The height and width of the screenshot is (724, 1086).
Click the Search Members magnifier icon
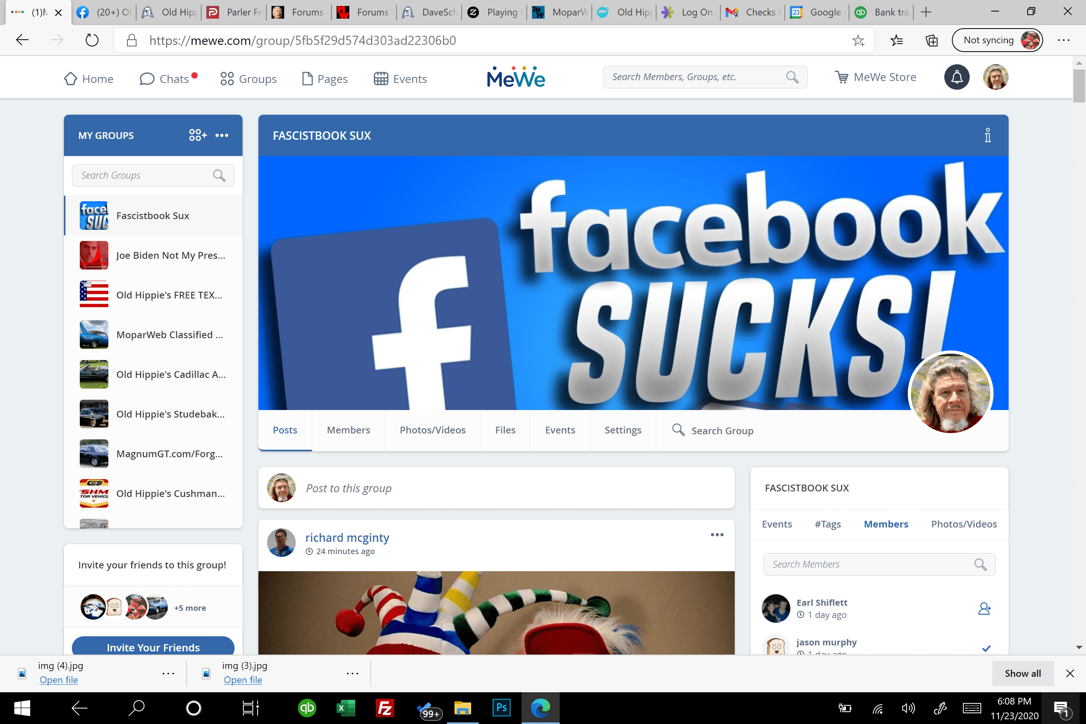pos(980,564)
